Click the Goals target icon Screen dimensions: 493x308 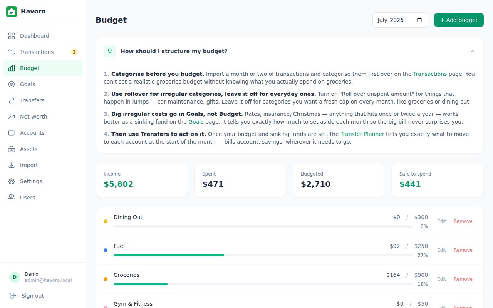12,84
